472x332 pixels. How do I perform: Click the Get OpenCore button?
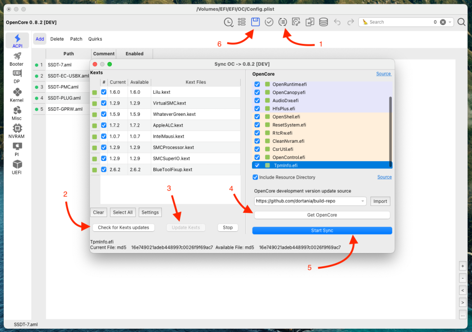[x=322, y=215]
